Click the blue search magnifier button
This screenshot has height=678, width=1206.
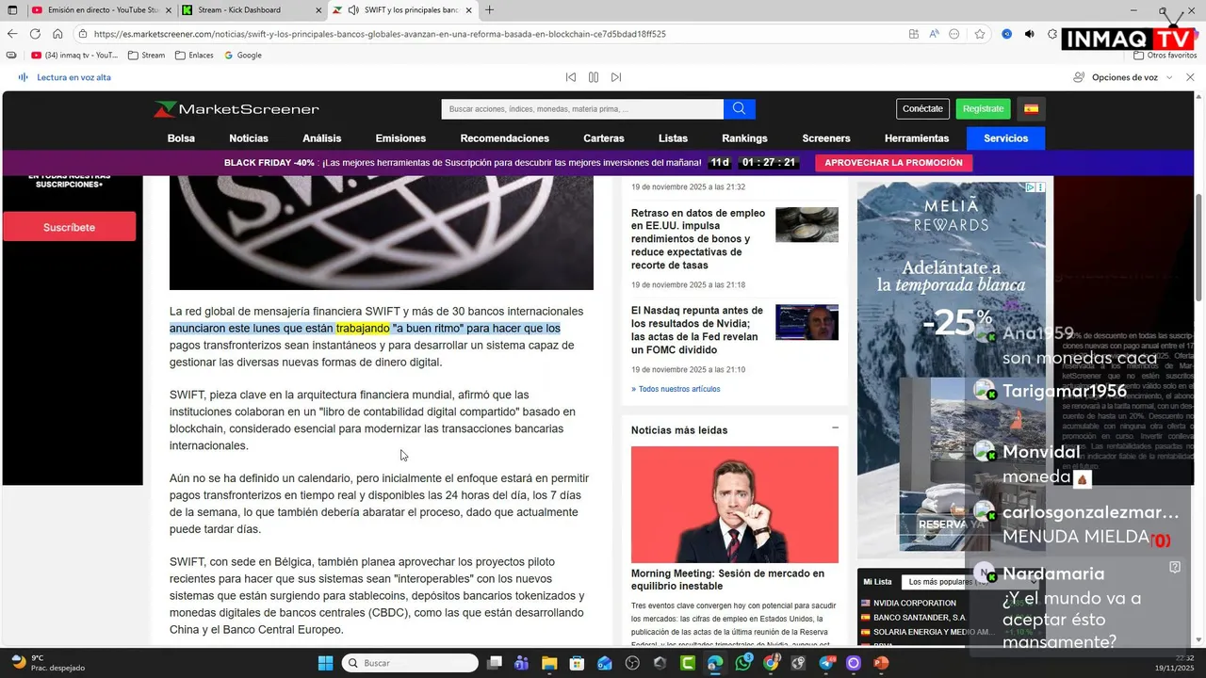[x=740, y=109]
